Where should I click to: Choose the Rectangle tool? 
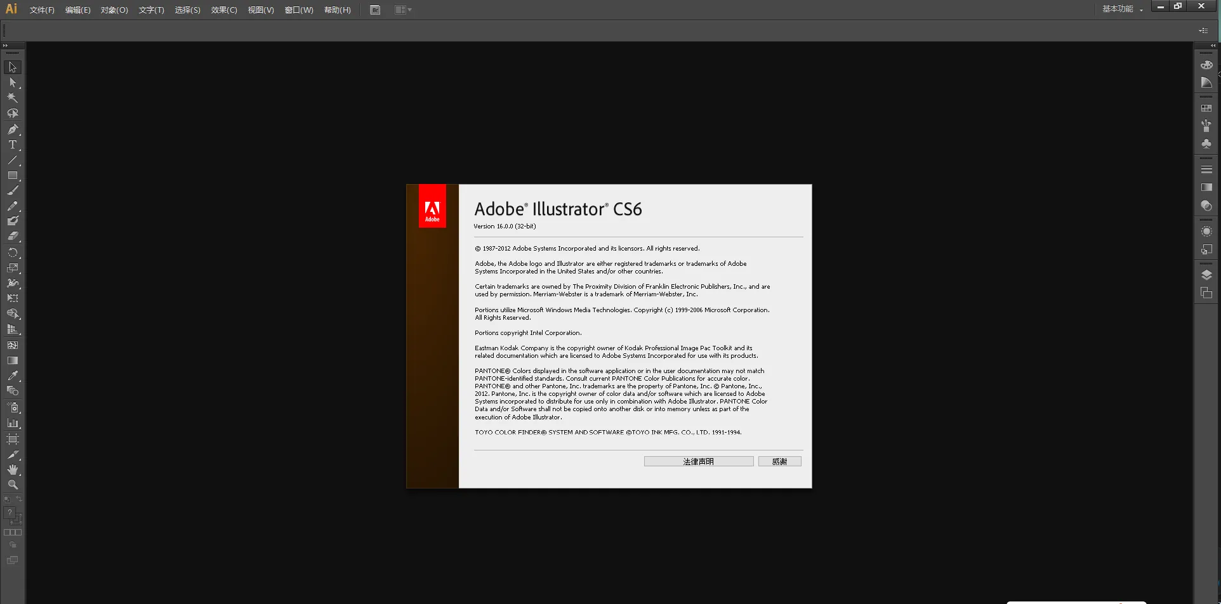13,175
